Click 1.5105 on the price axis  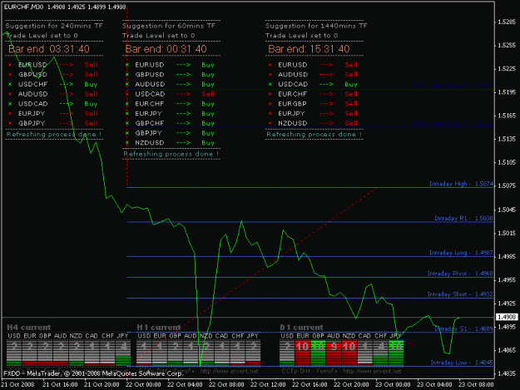point(507,162)
